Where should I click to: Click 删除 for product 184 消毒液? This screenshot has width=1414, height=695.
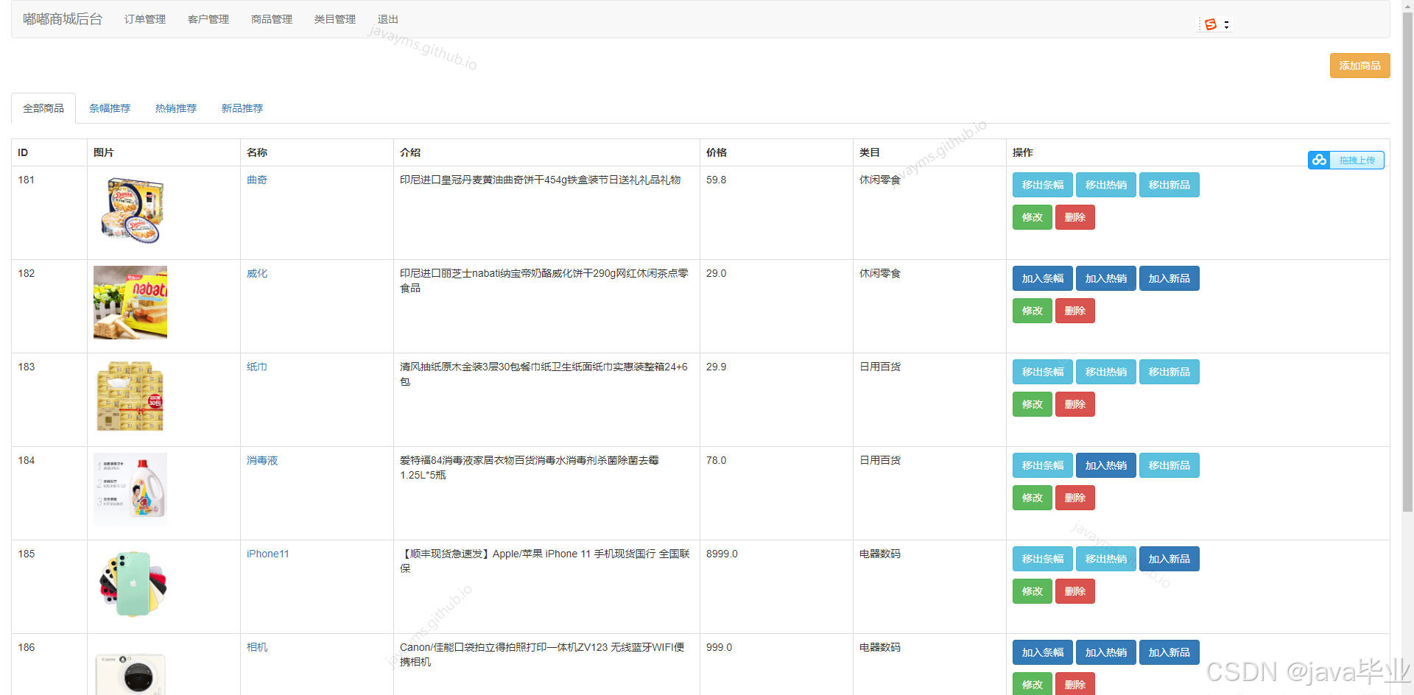coord(1075,498)
